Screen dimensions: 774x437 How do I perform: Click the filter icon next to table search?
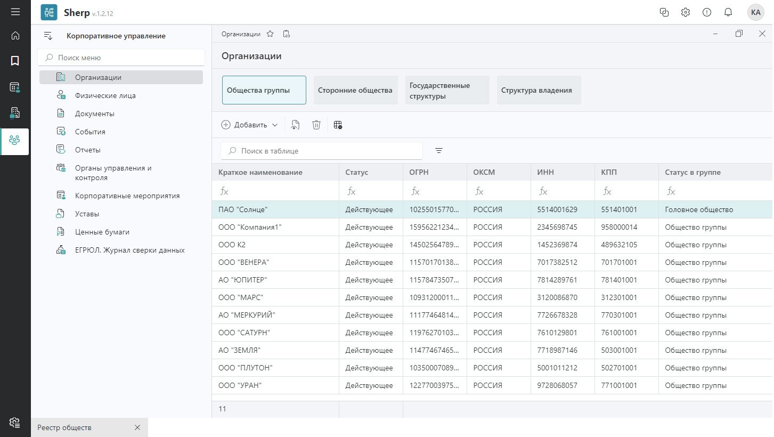tap(438, 151)
